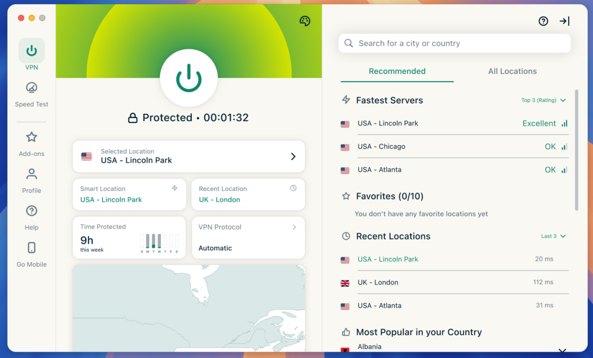Toggle the power button to disconnect
The image size is (593, 358).
(x=189, y=78)
